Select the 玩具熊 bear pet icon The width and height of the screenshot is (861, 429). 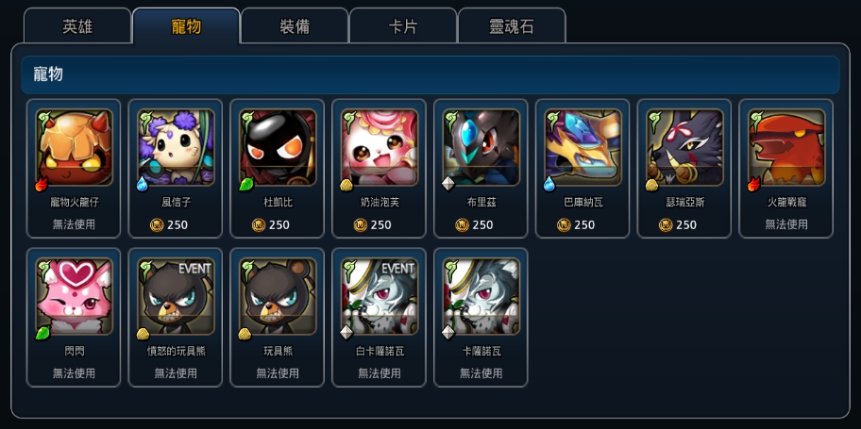coord(278,296)
